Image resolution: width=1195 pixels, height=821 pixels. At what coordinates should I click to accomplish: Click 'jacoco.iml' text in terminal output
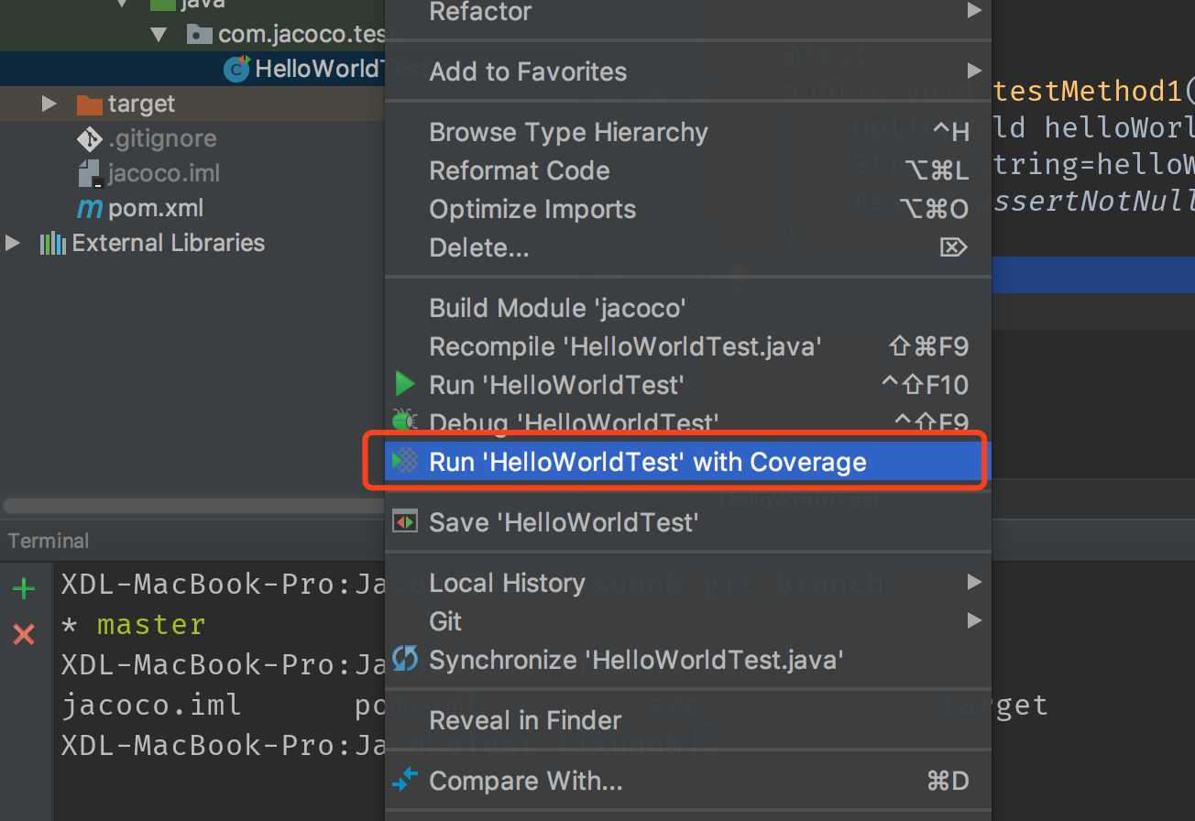(x=151, y=706)
